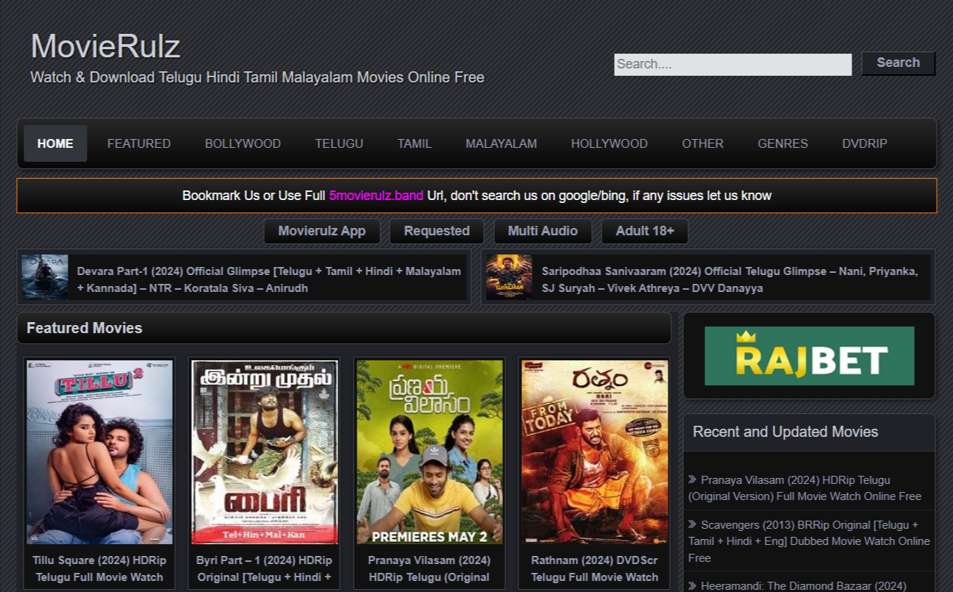Open Saripodhaa Sanivaaram Official Telugu Glimpse link
The width and height of the screenshot is (953, 592).
[729, 279]
